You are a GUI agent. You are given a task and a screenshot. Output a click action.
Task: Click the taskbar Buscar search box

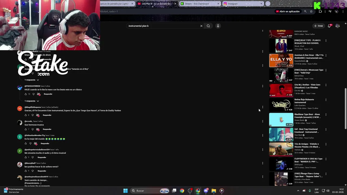150,191
